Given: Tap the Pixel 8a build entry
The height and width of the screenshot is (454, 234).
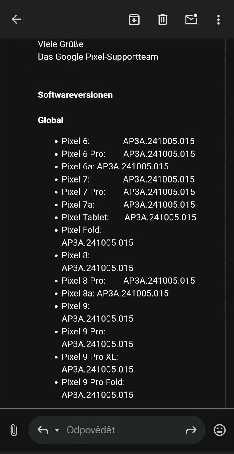Looking at the screenshot, I should [115, 293].
